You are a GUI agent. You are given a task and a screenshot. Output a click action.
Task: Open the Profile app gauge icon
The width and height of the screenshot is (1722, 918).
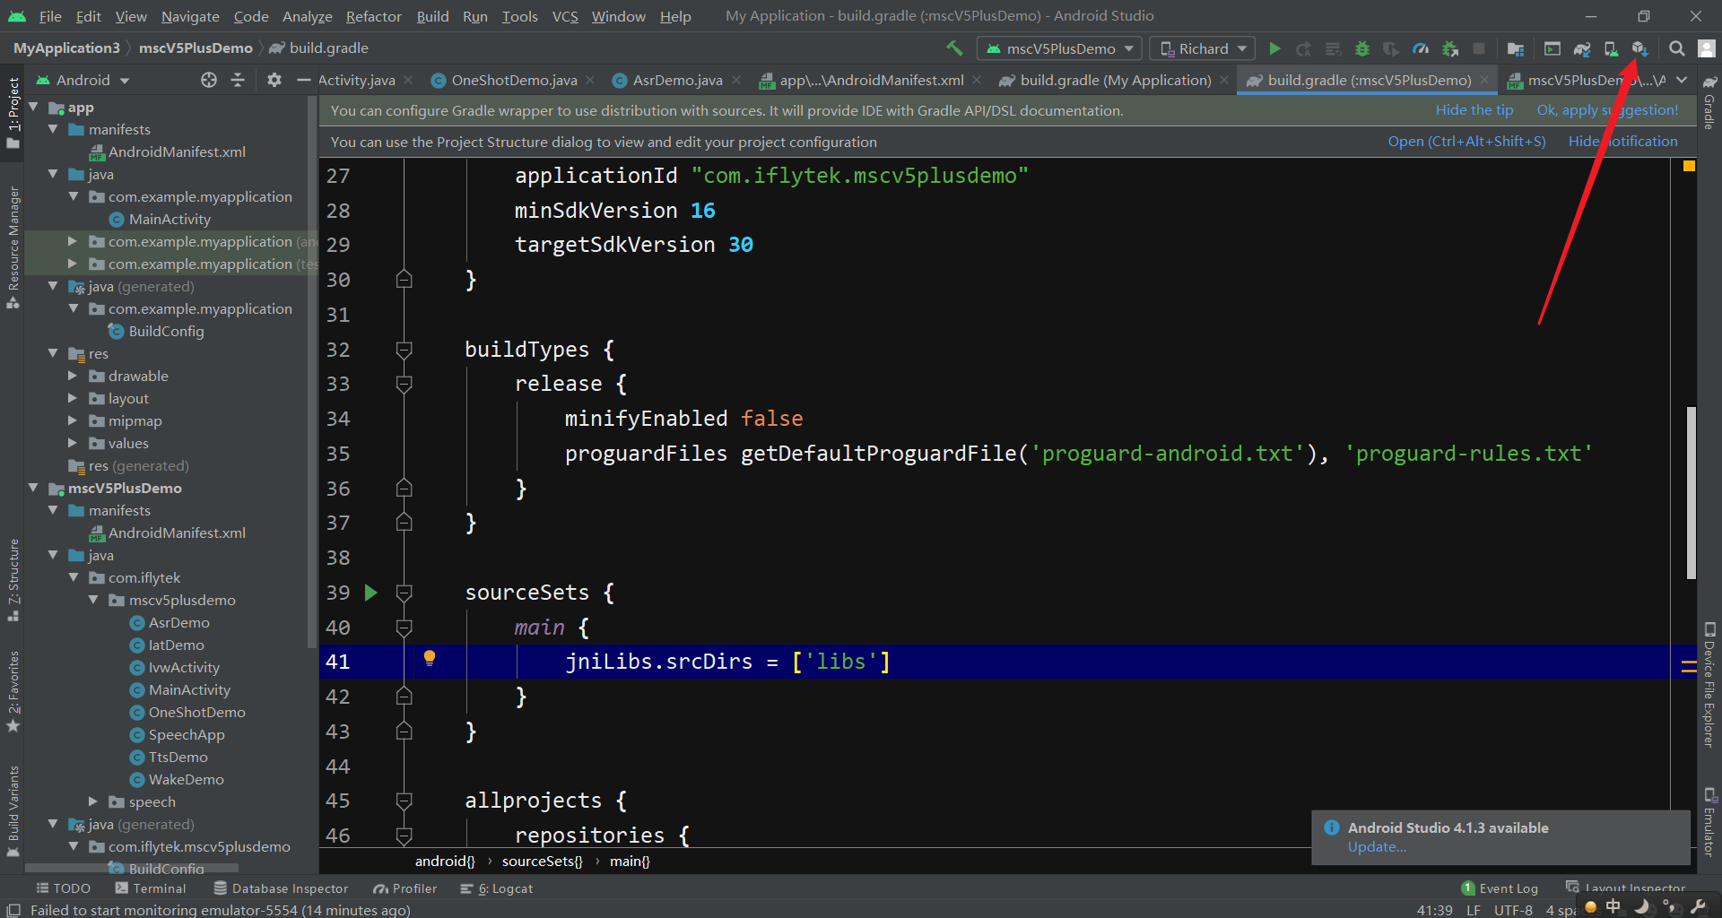(1420, 48)
